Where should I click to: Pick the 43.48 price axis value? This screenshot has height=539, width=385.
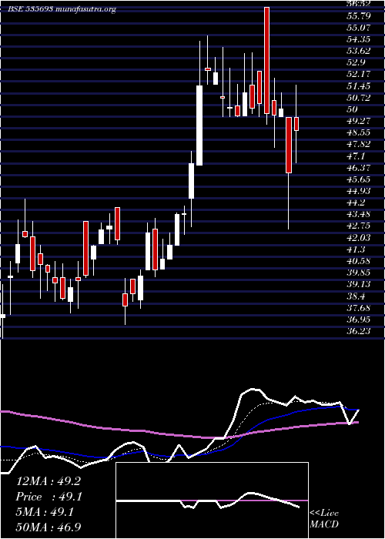(358, 214)
